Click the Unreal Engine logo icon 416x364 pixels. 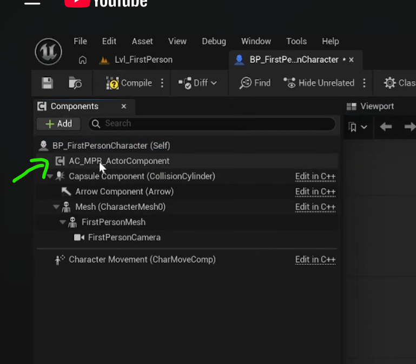click(48, 52)
